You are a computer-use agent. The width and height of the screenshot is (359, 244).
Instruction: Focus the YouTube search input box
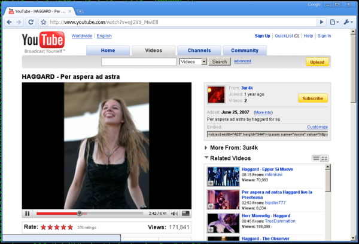click(x=139, y=61)
